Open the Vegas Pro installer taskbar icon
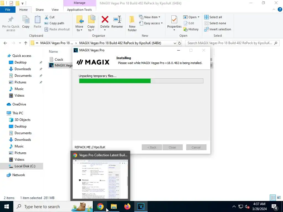This screenshot has width=283, height=212. click(141, 206)
